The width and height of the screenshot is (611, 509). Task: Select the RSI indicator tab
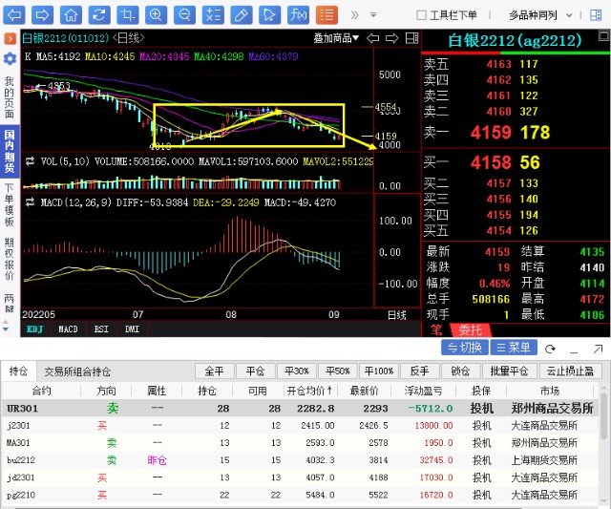pyautogui.click(x=101, y=329)
